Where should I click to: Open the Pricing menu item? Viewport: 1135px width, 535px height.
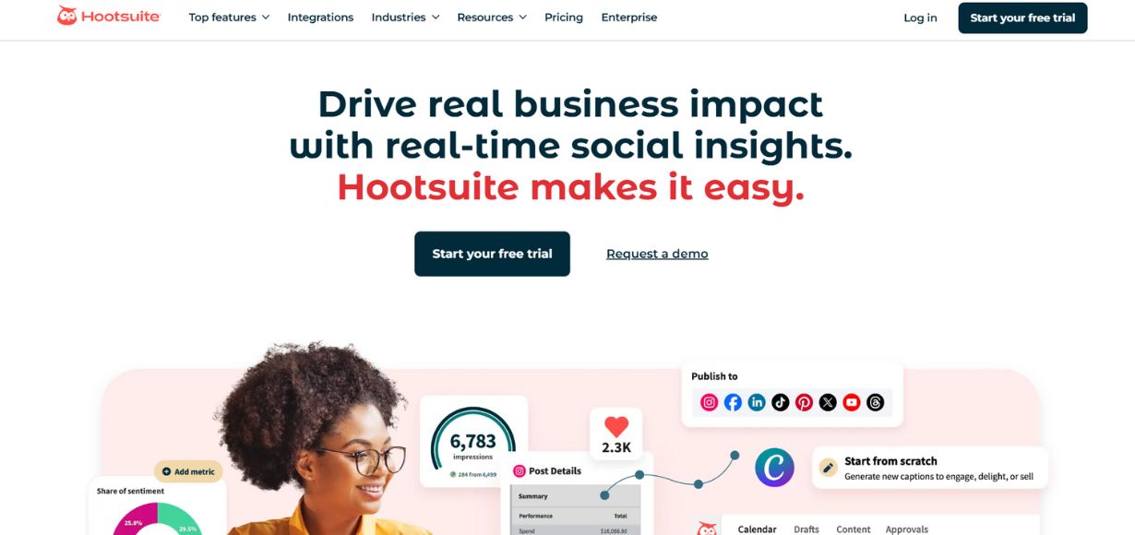click(564, 18)
